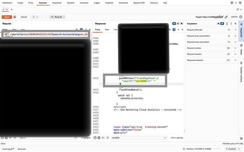
Task: Toggle response word wrap blue icon
Action: click(x=174, y=29)
